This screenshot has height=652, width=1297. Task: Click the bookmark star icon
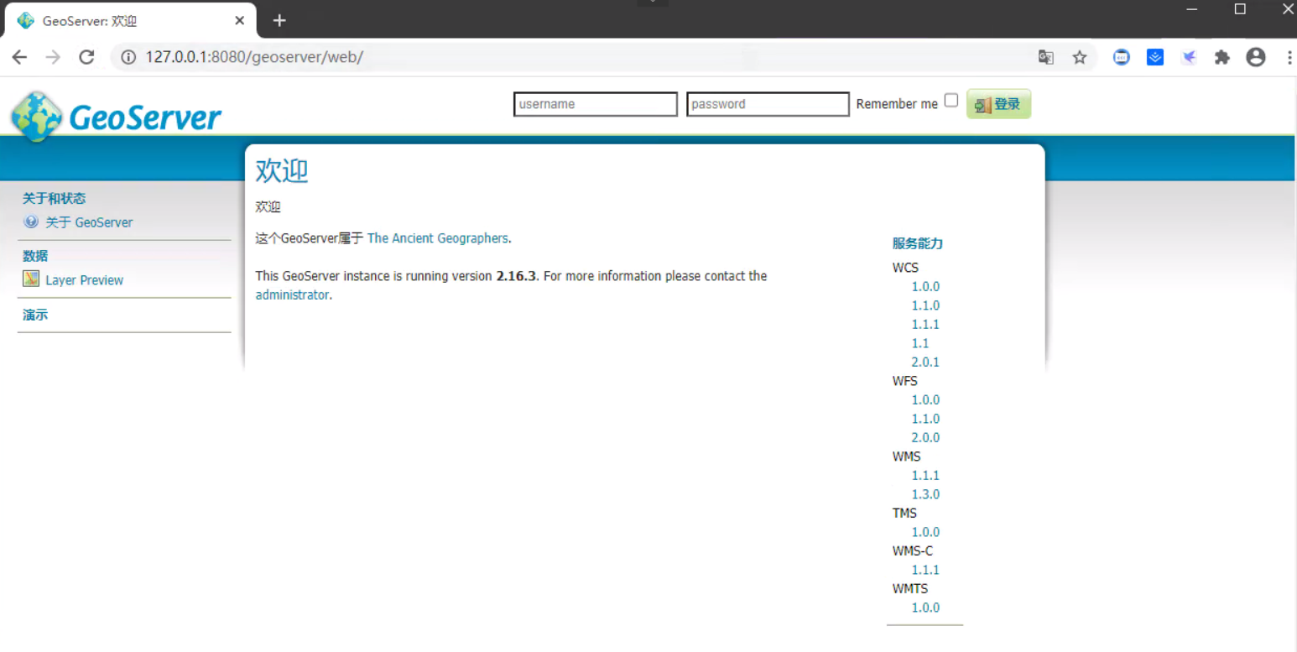point(1080,57)
